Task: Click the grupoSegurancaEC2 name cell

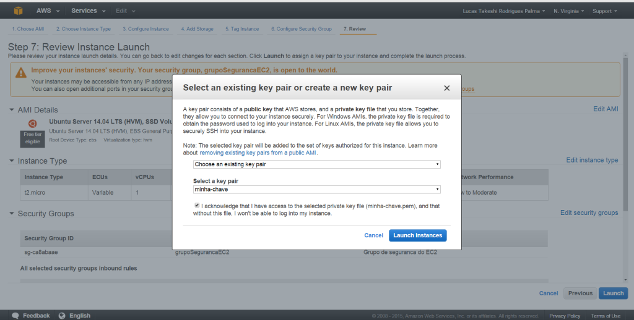Action: point(202,252)
